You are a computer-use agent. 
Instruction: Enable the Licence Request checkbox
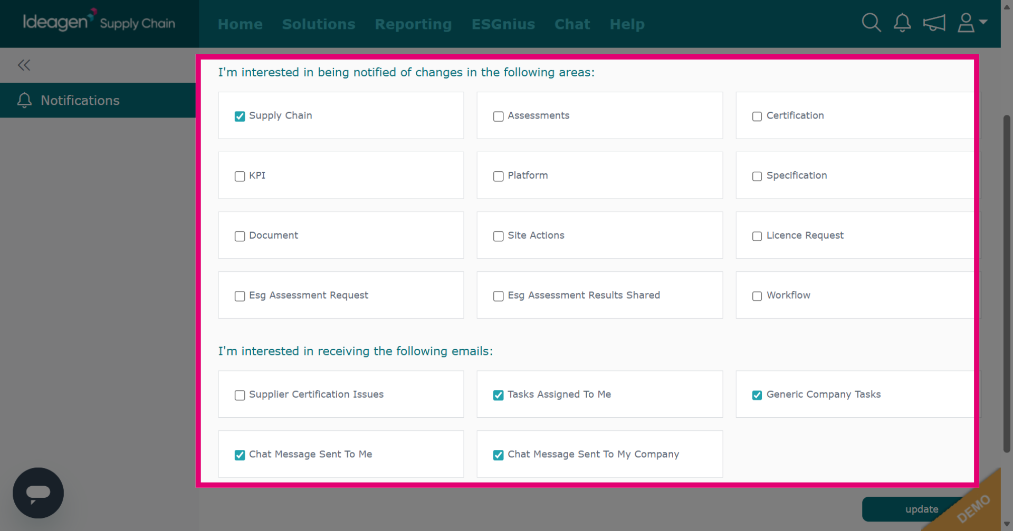[x=757, y=236]
